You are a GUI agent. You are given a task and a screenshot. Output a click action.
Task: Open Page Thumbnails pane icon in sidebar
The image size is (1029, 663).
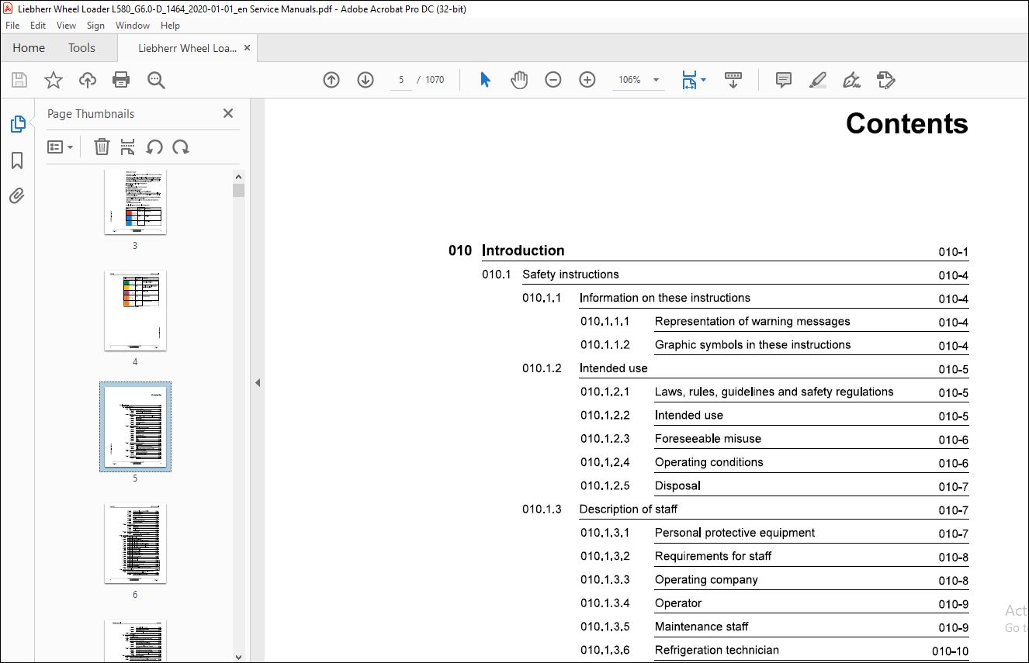pyautogui.click(x=17, y=124)
